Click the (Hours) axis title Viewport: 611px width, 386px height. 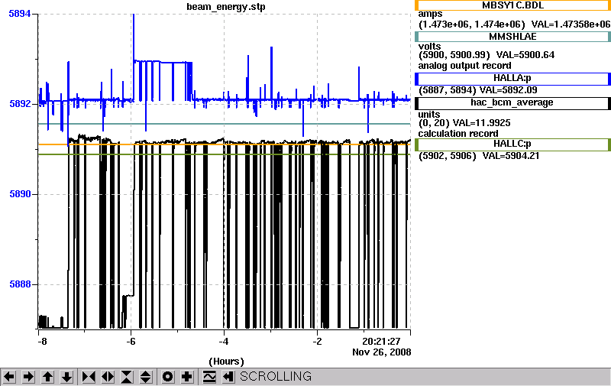226,362
